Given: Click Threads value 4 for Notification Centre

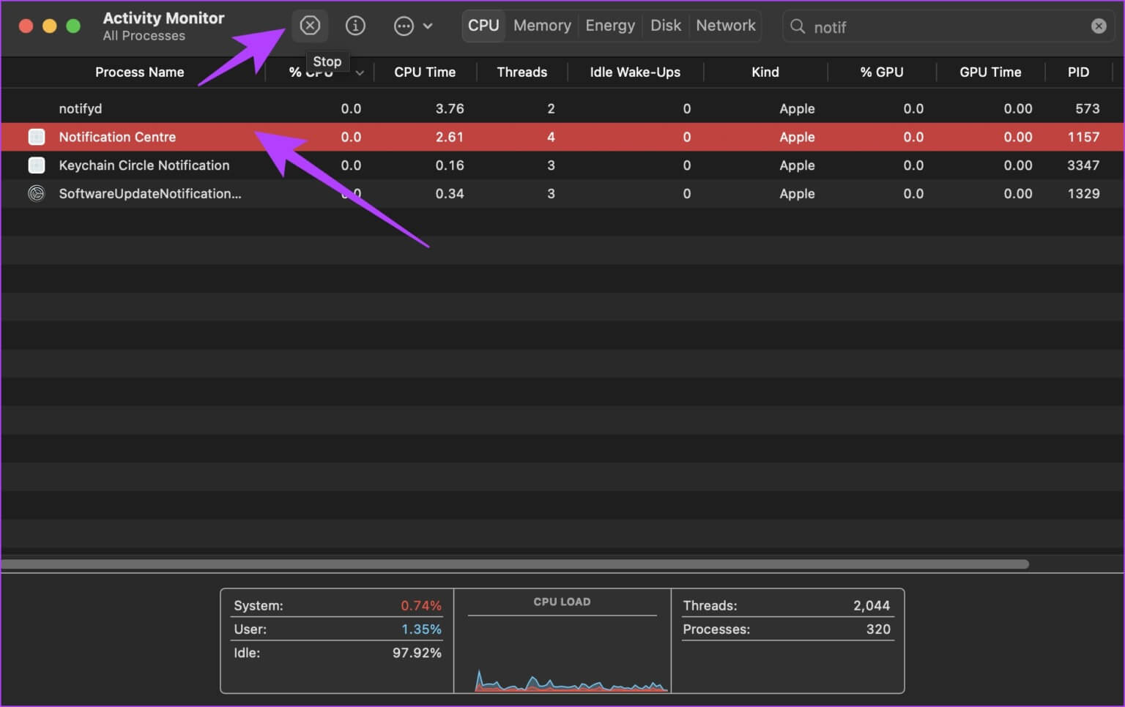Looking at the screenshot, I should click(551, 137).
